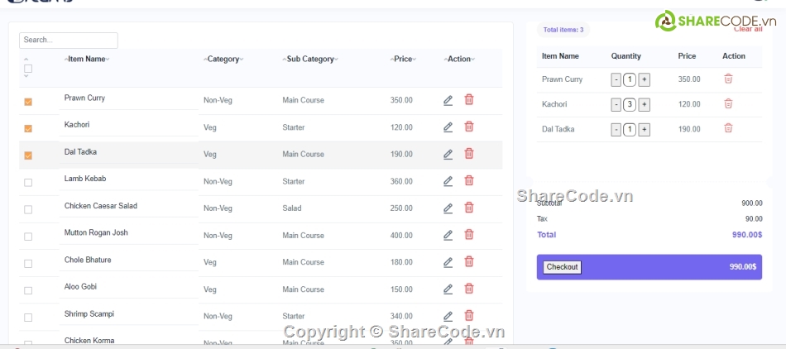This screenshot has height=349, width=786.
Task: Toggle the select-all header checkbox
Action: click(x=28, y=69)
